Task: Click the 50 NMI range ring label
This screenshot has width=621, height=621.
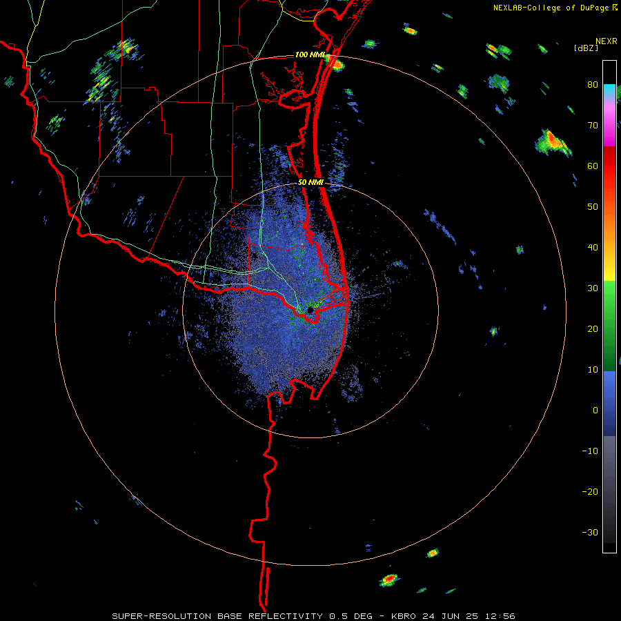Action: [311, 183]
